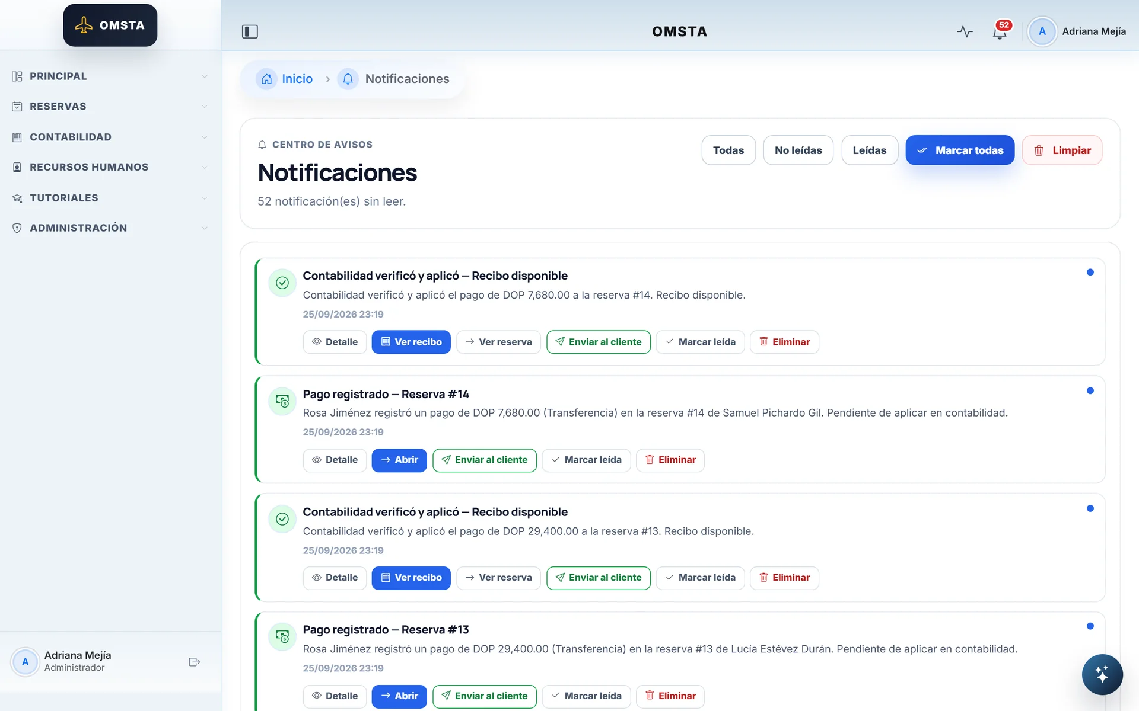Viewport: 1139px width, 711px height.
Task: Click the green check icon of the reserva #13 receipt notice
Action: click(282, 519)
